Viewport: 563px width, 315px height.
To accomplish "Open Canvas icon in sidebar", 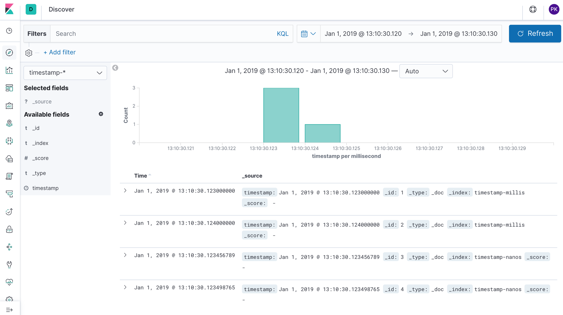I will pyautogui.click(x=9, y=105).
